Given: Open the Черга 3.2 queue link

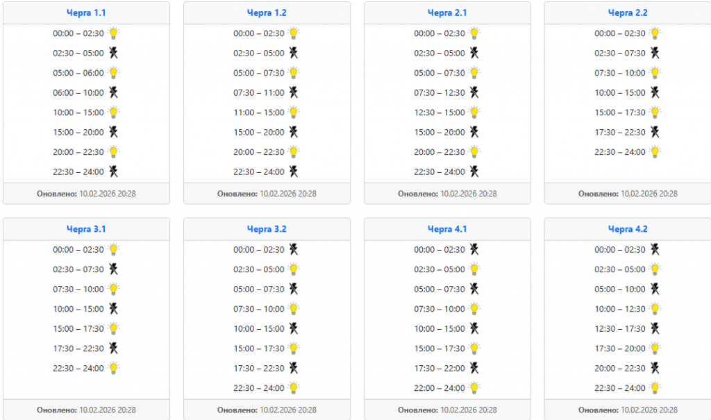Looking at the screenshot, I should click(x=267, y=229).
